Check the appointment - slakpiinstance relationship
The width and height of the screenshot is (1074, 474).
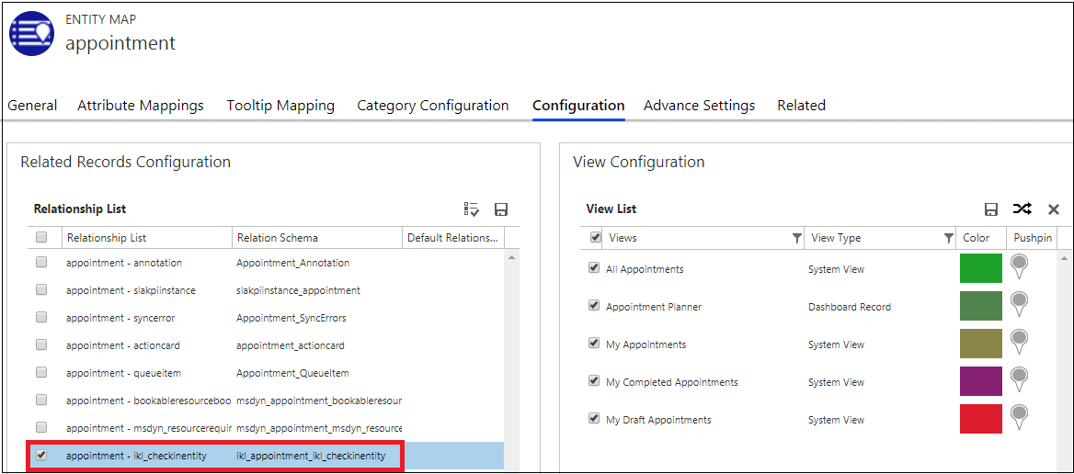pyautogui.click(x=41, y=290)
